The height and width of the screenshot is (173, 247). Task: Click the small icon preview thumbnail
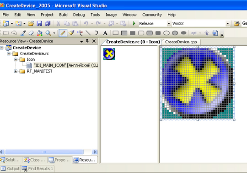click(109, 54)
